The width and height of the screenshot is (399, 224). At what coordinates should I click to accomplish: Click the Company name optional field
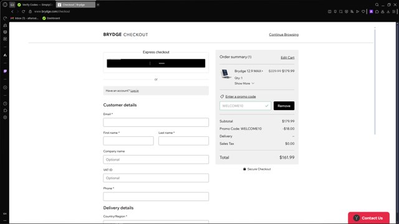click(156, 159)
